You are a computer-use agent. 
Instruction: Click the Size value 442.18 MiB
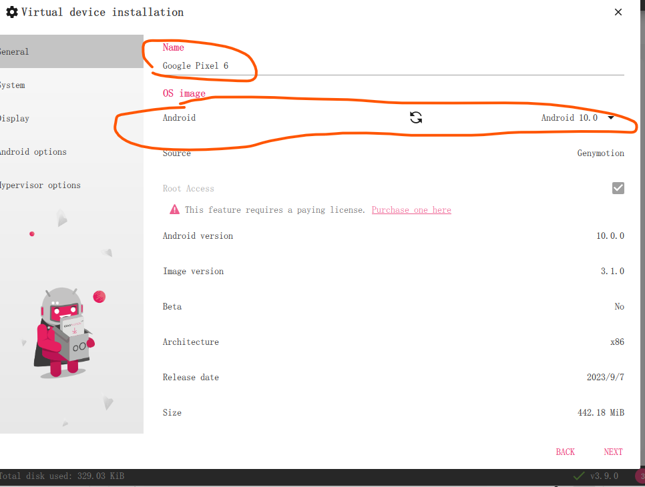[x=600, y=412]
